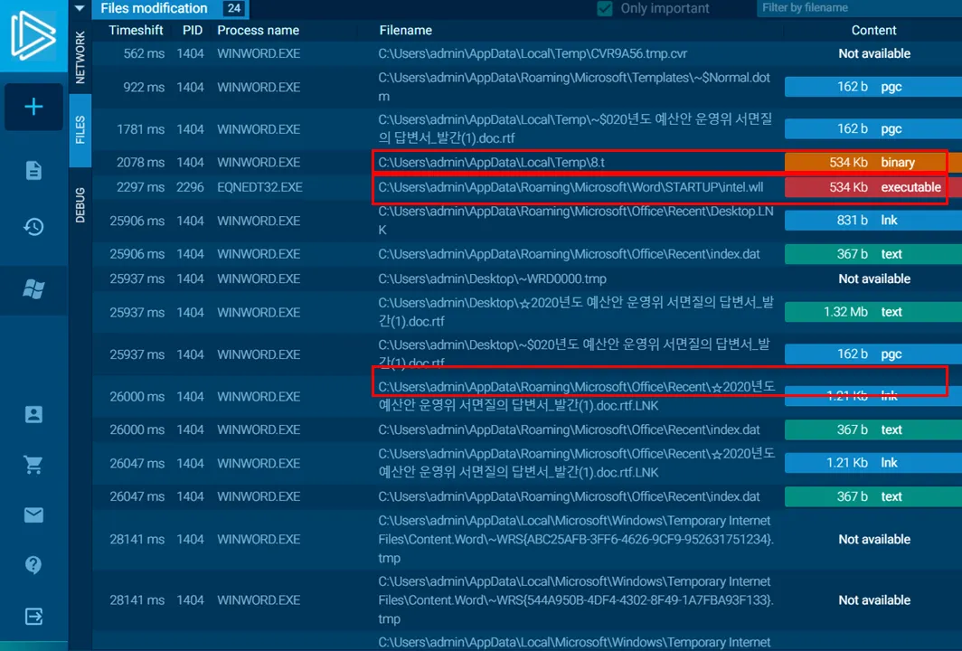Open 534 Kb executable content for intel.wll
Image resolution: width=962 pixels, height=651 pixels.
pos(873,187)
